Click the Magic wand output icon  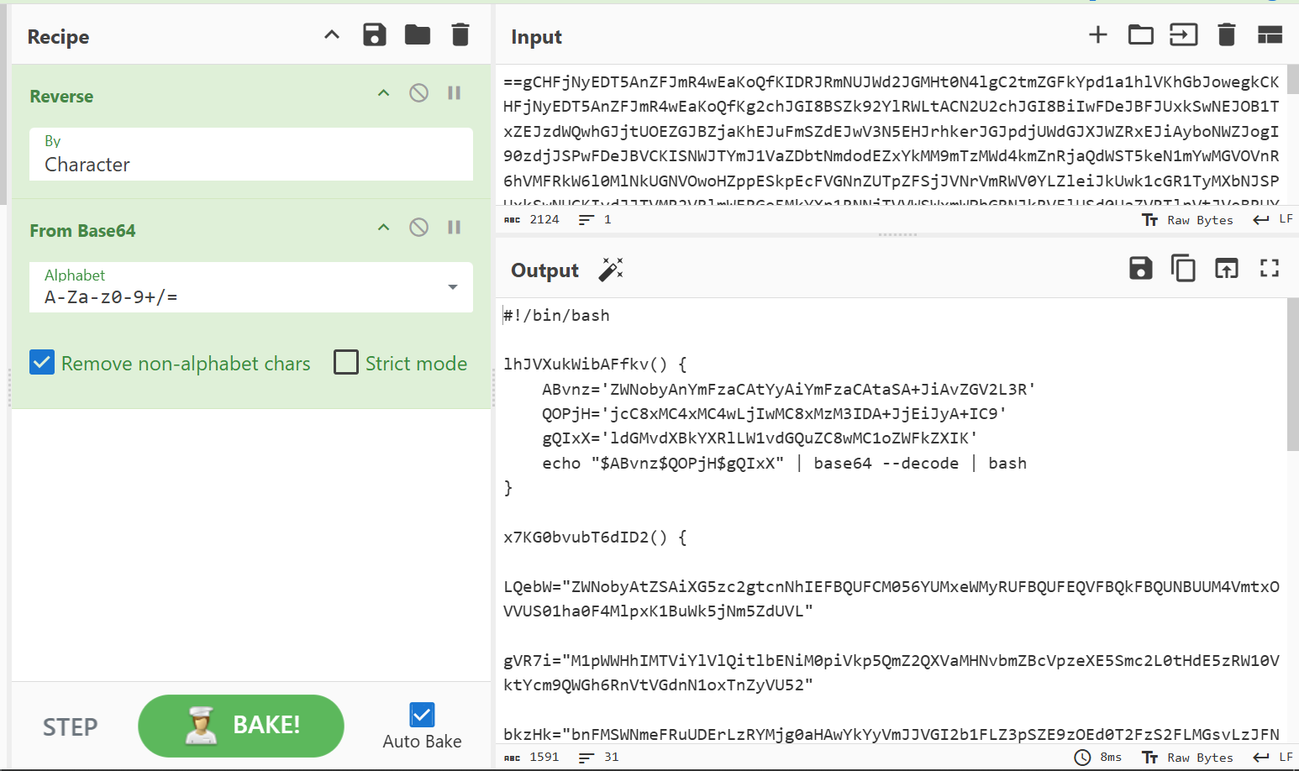coord(611,270)
